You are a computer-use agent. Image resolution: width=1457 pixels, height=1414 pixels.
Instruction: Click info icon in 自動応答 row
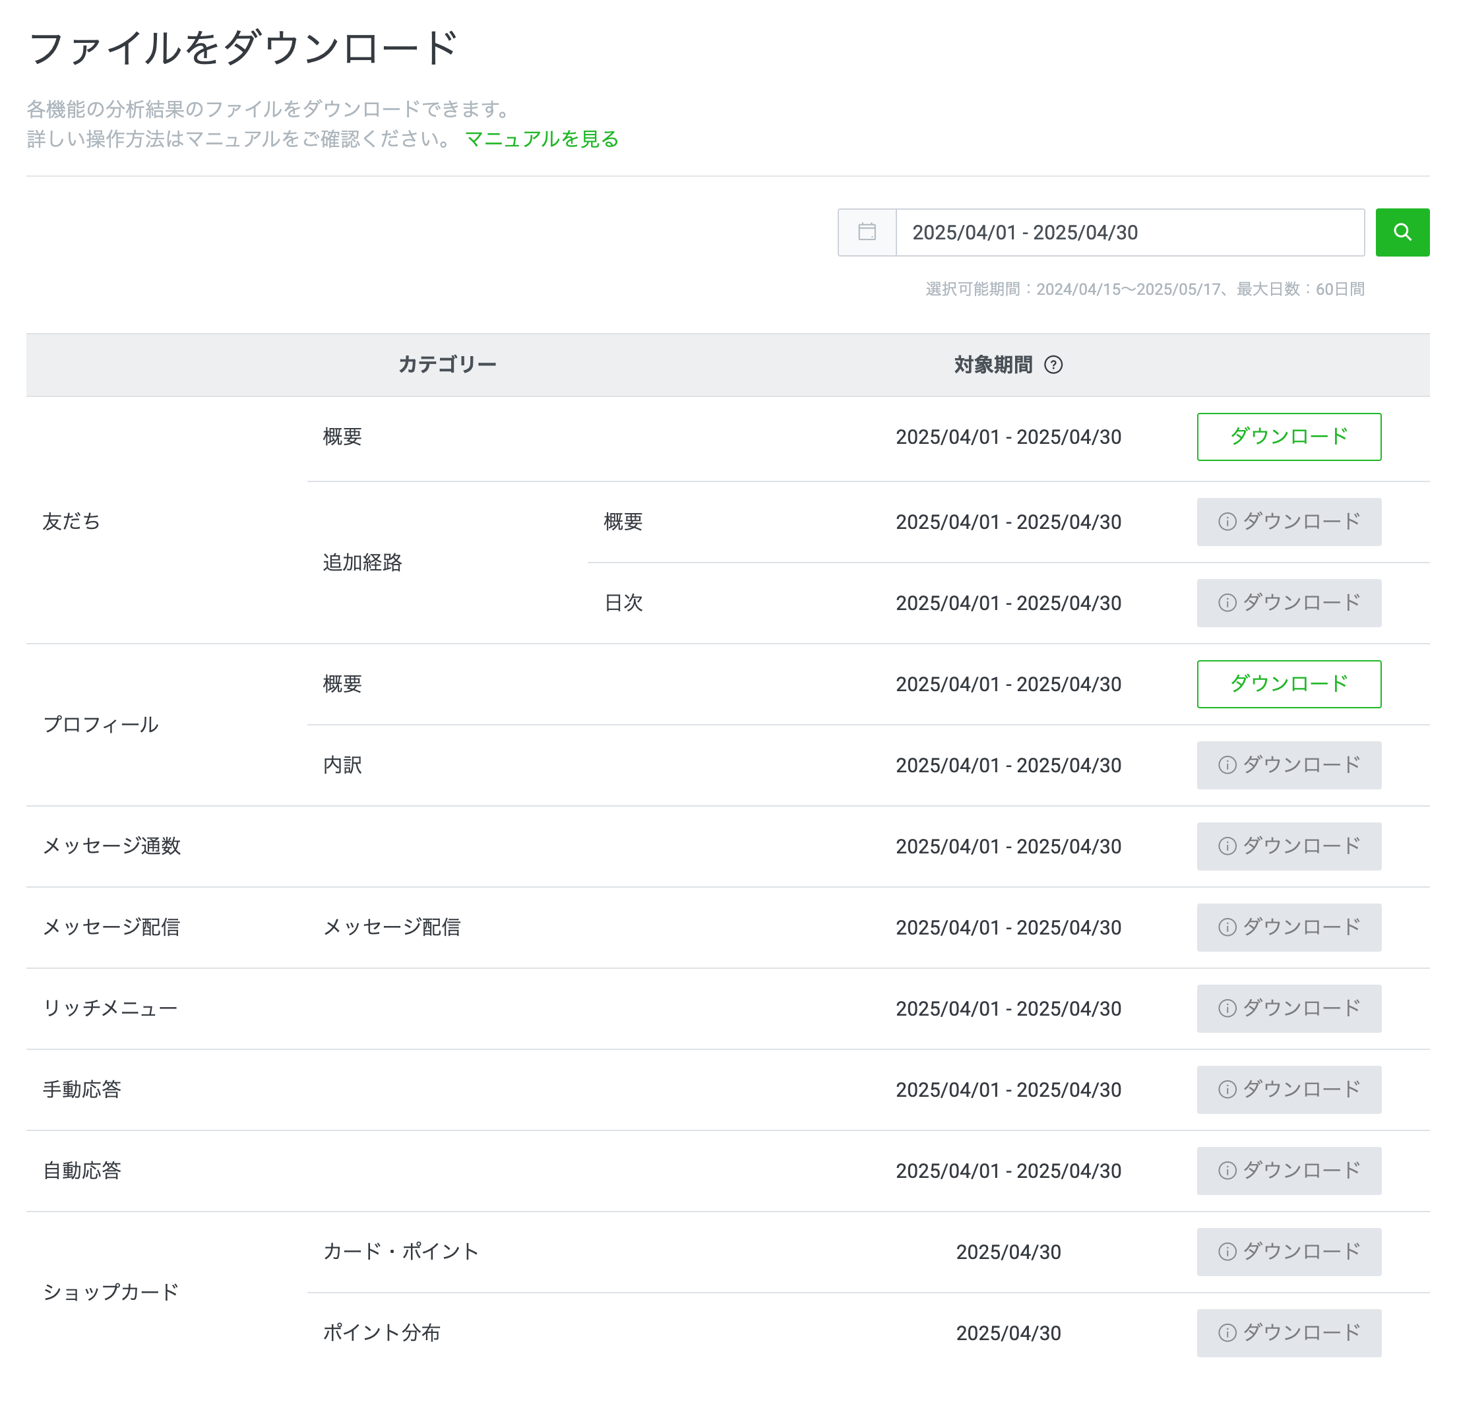(x=1227, y=1170)
